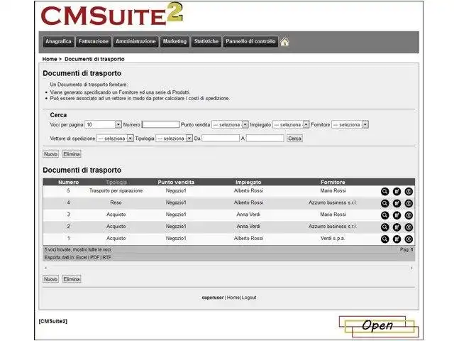This screenshot has height=341, width=454.
Task: Delete document 2 row icon
Action: tap(409, 227)
